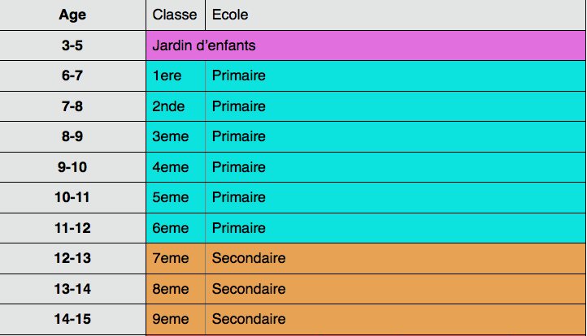Select the 3-5 age cell

pos(72,45)
